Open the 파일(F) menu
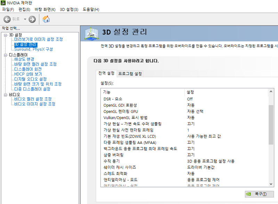 click(8, 10)
